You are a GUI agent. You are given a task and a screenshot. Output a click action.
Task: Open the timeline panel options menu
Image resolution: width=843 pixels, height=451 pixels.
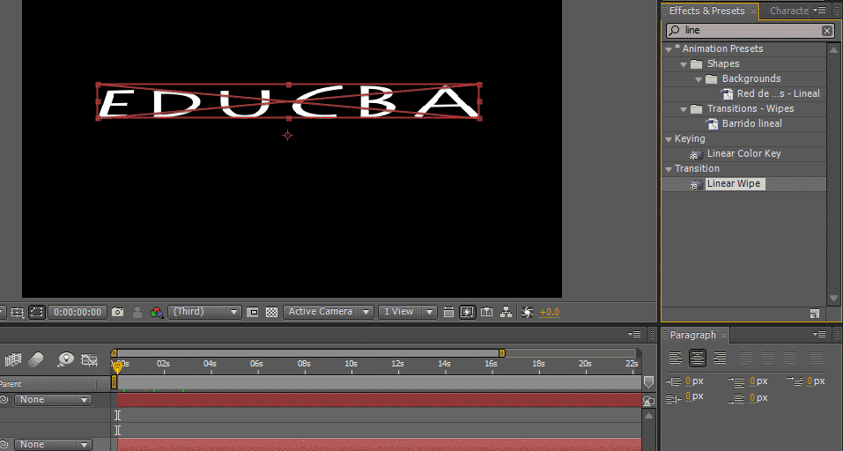[x=635, y=335]
